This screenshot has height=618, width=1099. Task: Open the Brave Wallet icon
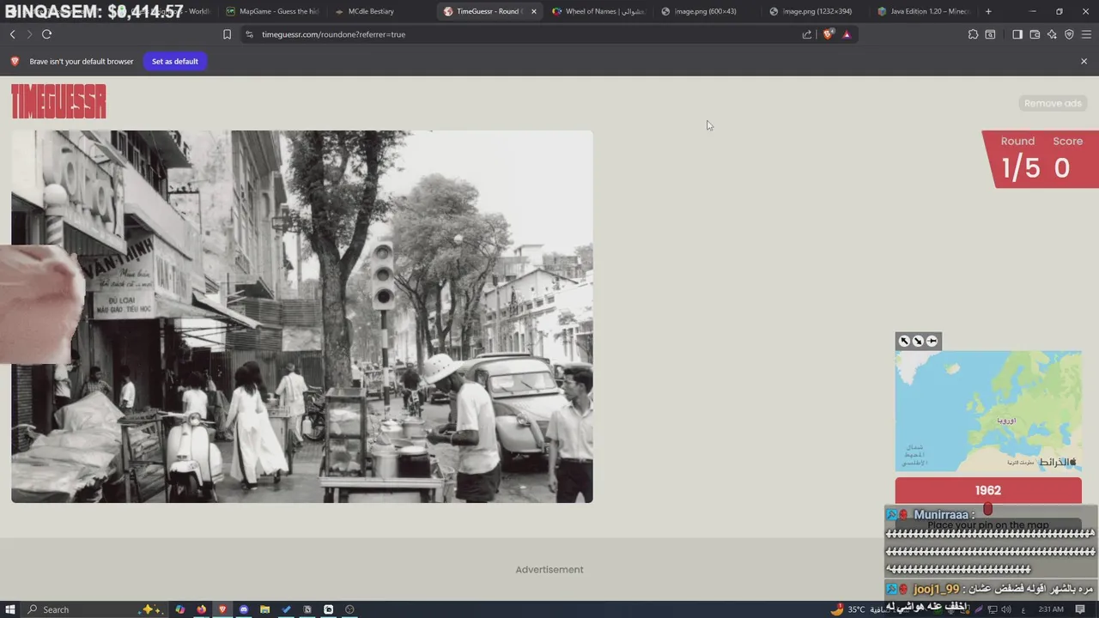1035,34
